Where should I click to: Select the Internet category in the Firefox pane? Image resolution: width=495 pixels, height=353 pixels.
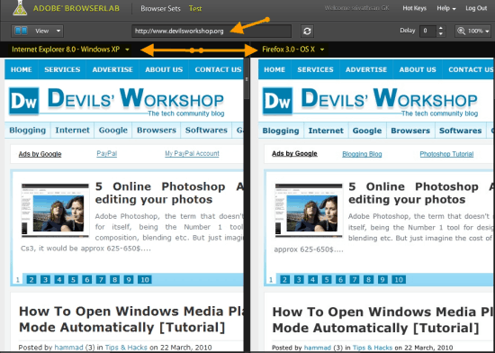(x=326, y=131)
